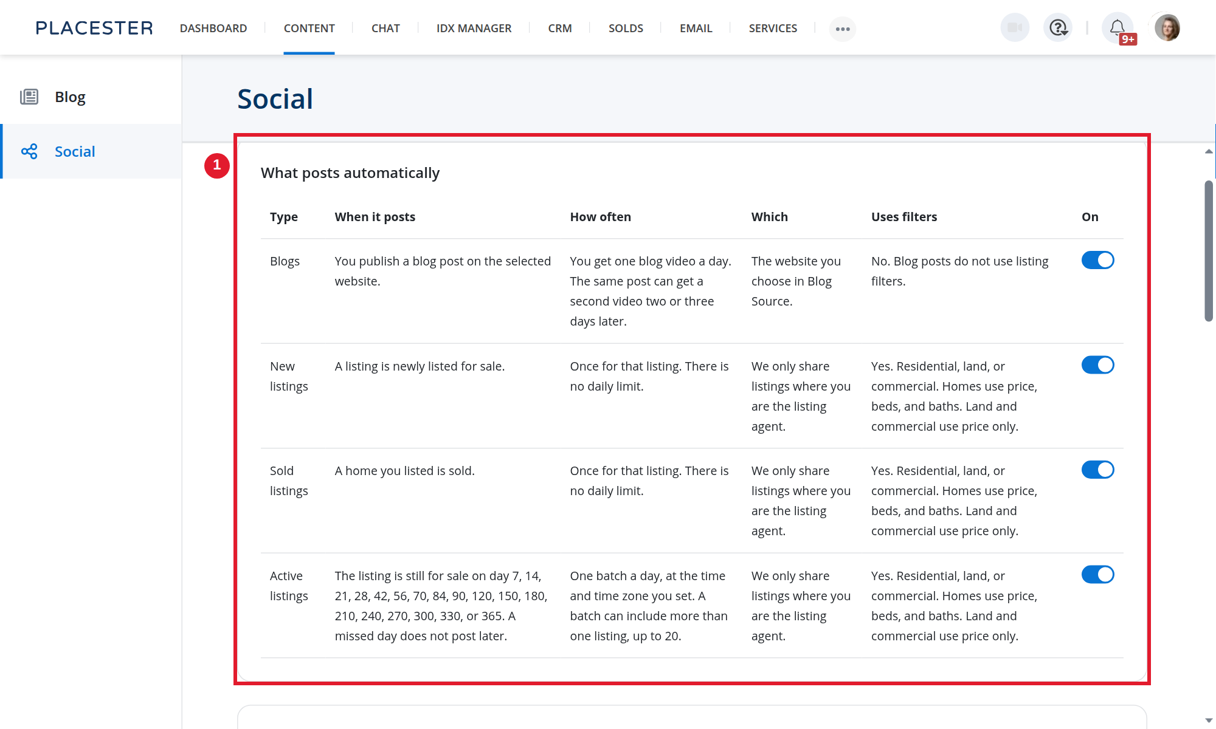Viewport: 1216px width, 729px height.
Task: Click the Social share icon in sidebar
Action: [x=29, y=151]
